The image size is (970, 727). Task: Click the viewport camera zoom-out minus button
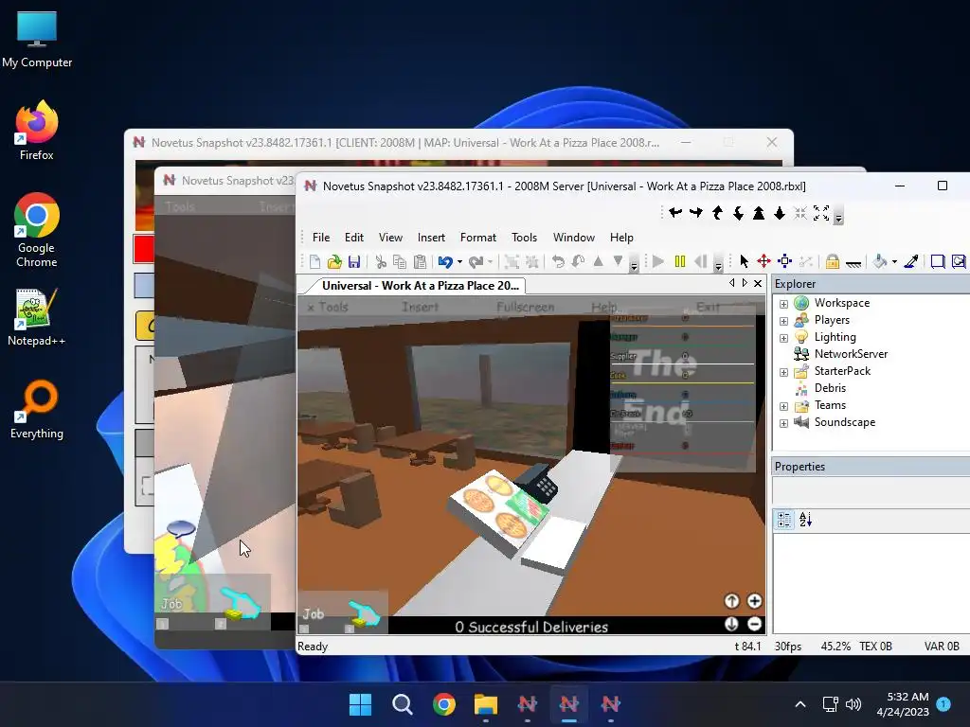click(x=754, y=624)
